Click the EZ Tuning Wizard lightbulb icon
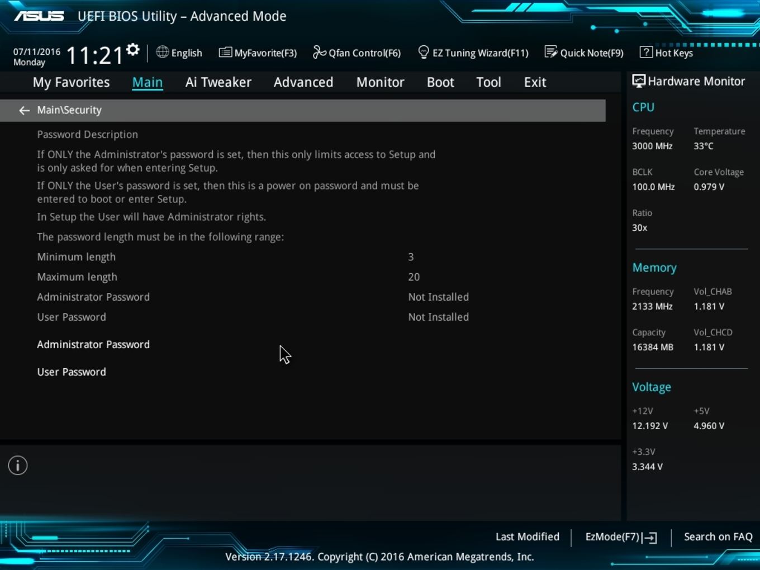Viewport: 760px width, 570px height. (x=424, y=52)
